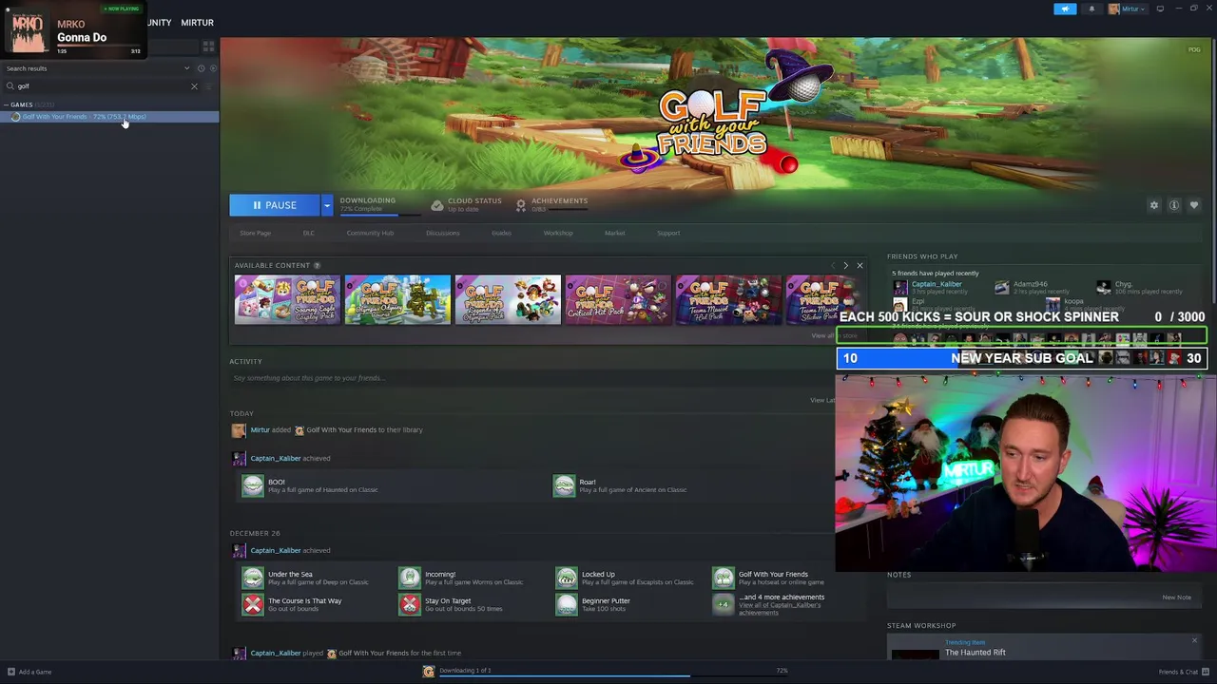Click the Stay On Target achievement icon
The image size is (1217, 684).
[x=409, y=604]
